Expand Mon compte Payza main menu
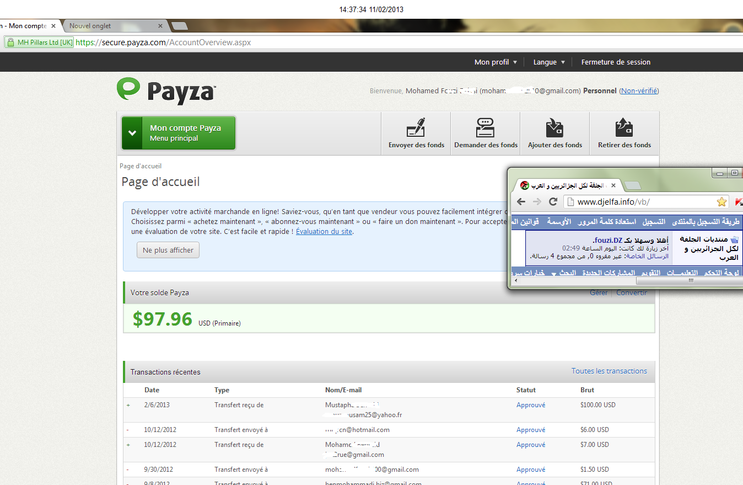The image size is (743, 485). [179, 133]
